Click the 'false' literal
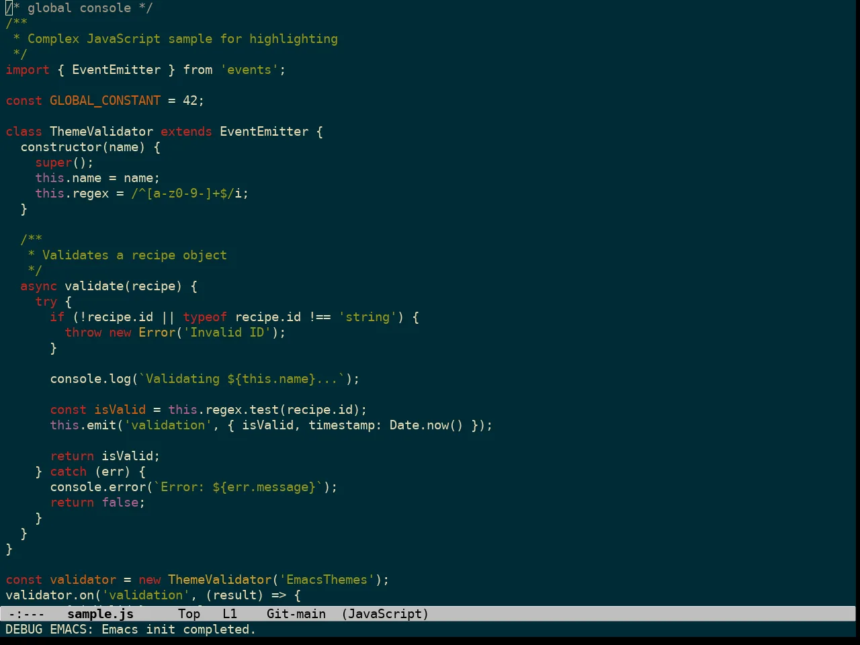 [x=120, y=503]
